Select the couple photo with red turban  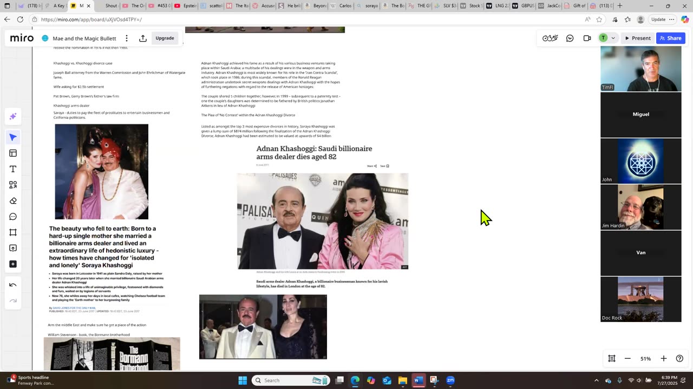point(101,172)
